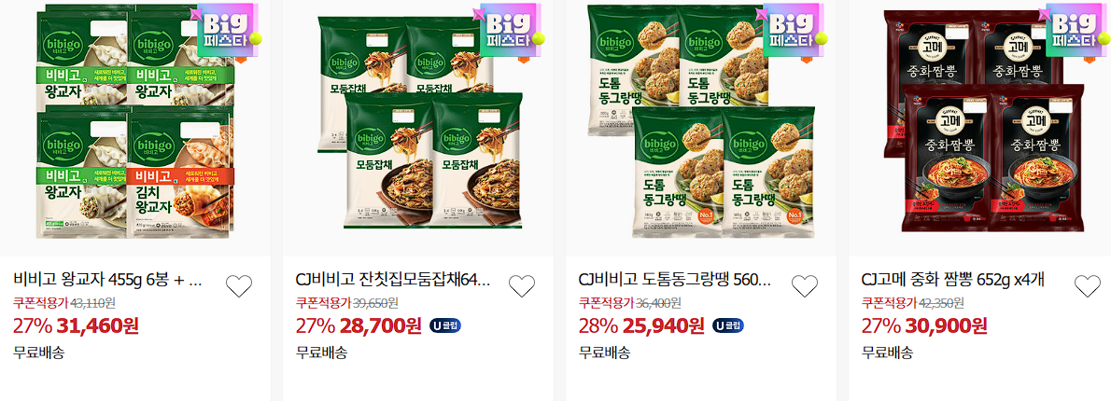Click Big 페스타 badge on 왕교자 image
The width and height of the screenshot is (1111, 401).
[x=226, y=31]
